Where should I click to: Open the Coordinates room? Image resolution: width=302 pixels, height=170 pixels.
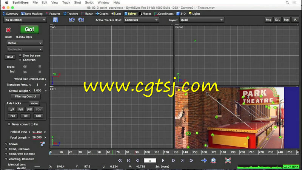164,14
